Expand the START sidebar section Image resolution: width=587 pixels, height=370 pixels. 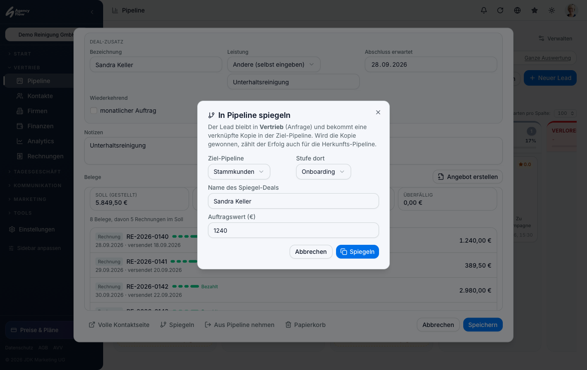[20, 54]
